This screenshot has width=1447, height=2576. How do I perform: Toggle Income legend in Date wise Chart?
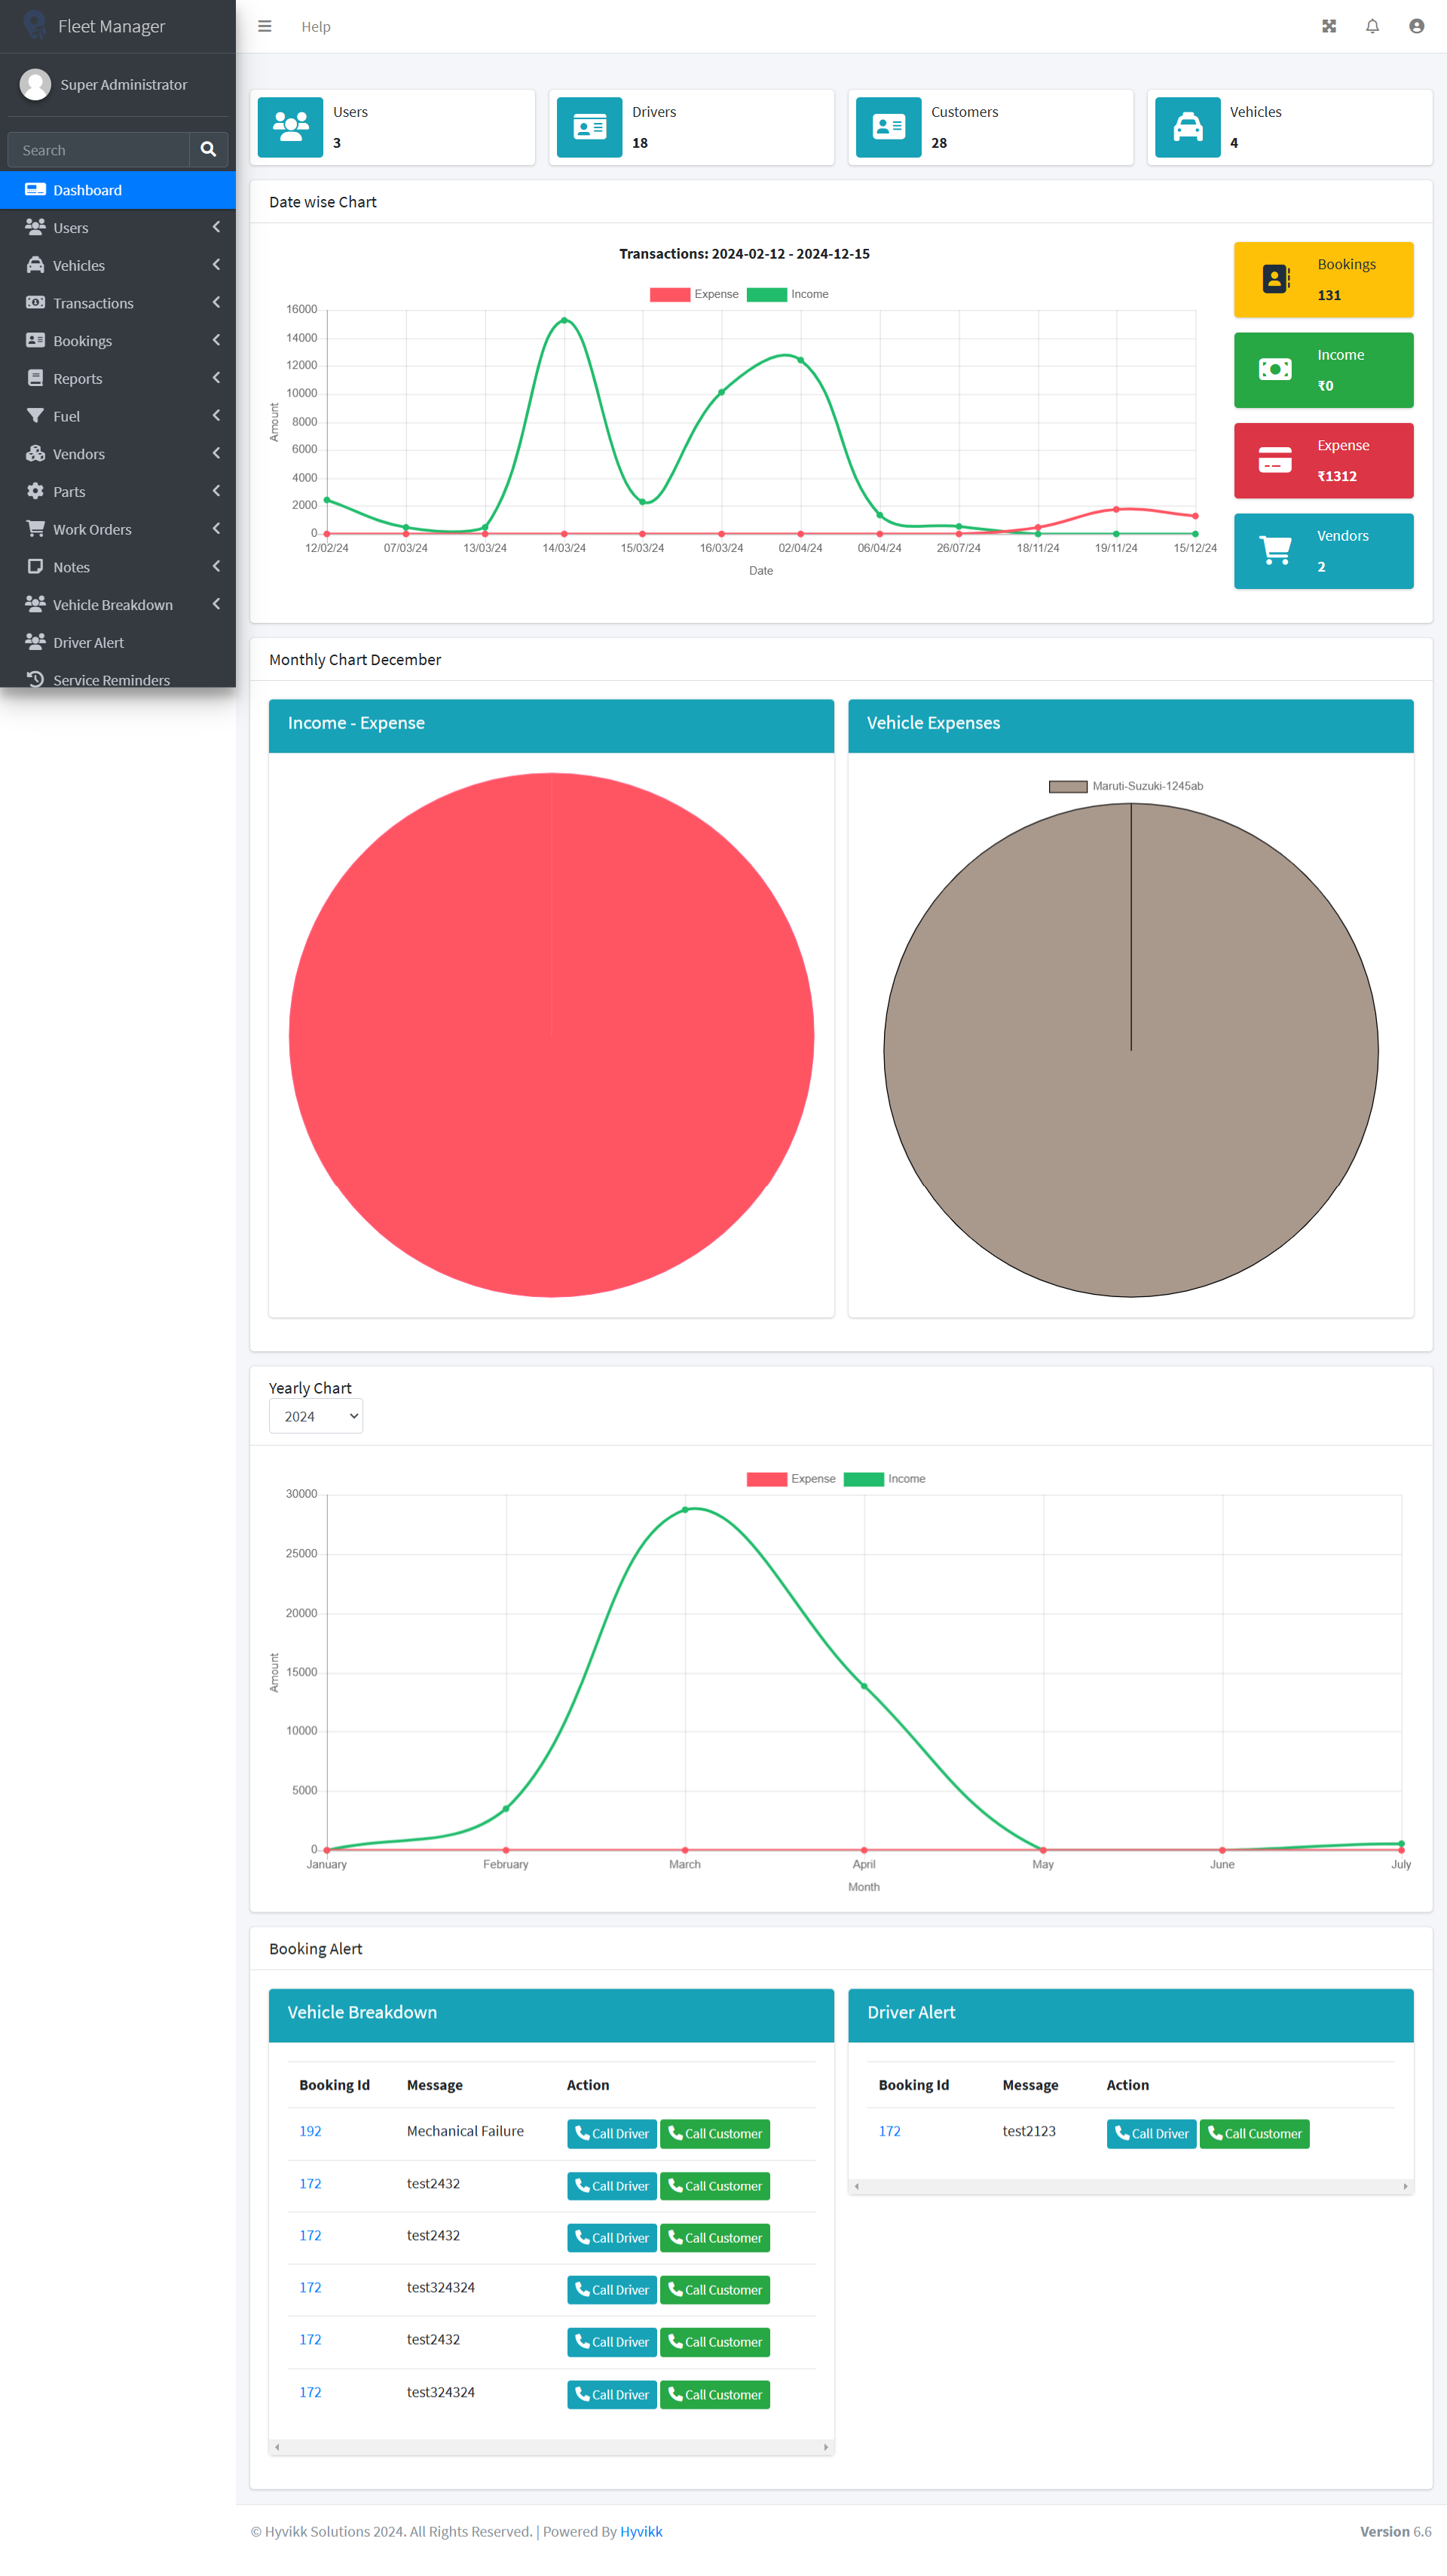pos(788,294)
